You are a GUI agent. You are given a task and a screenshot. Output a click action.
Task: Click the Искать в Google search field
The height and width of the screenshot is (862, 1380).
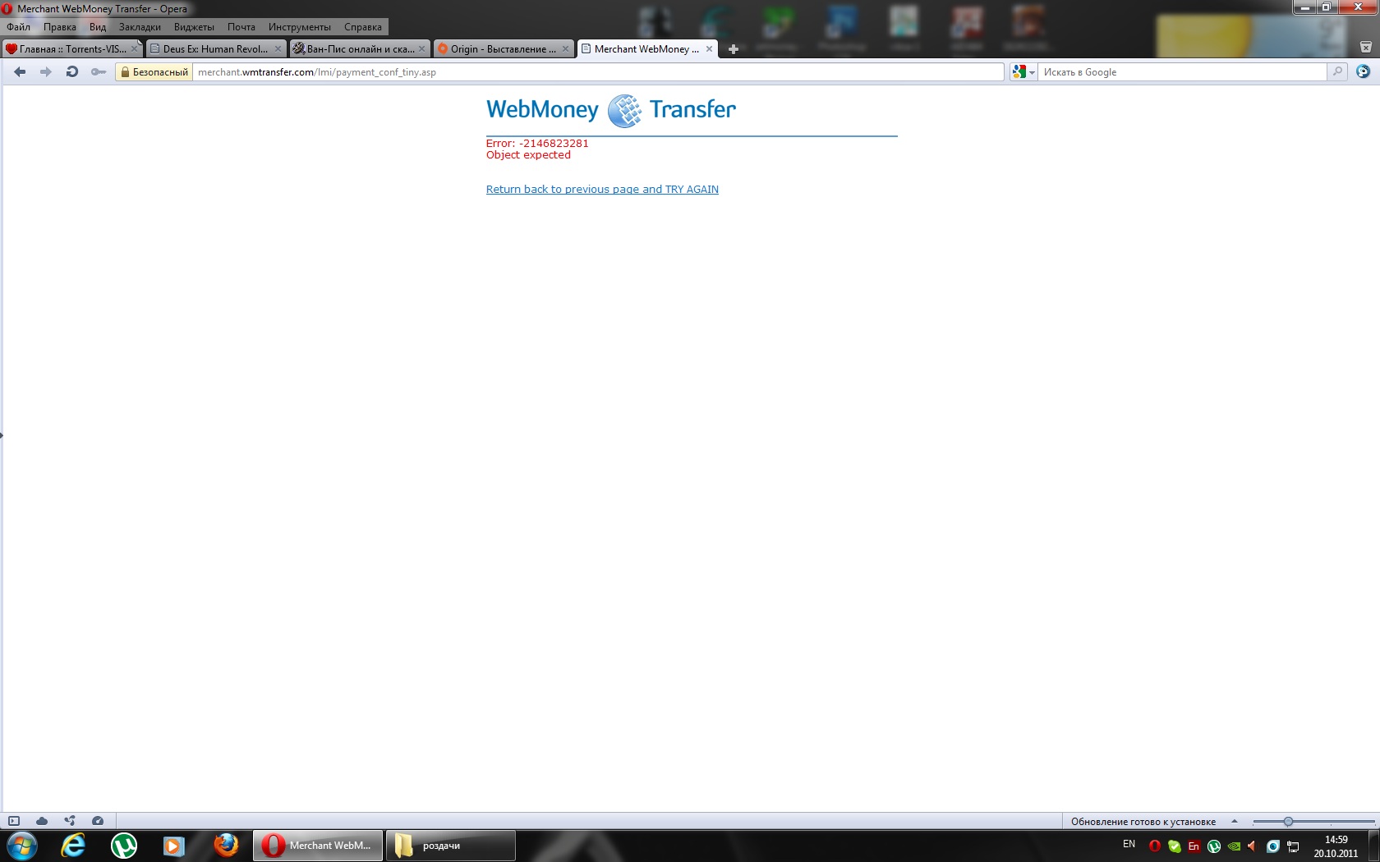click(x=1183, y=72)
